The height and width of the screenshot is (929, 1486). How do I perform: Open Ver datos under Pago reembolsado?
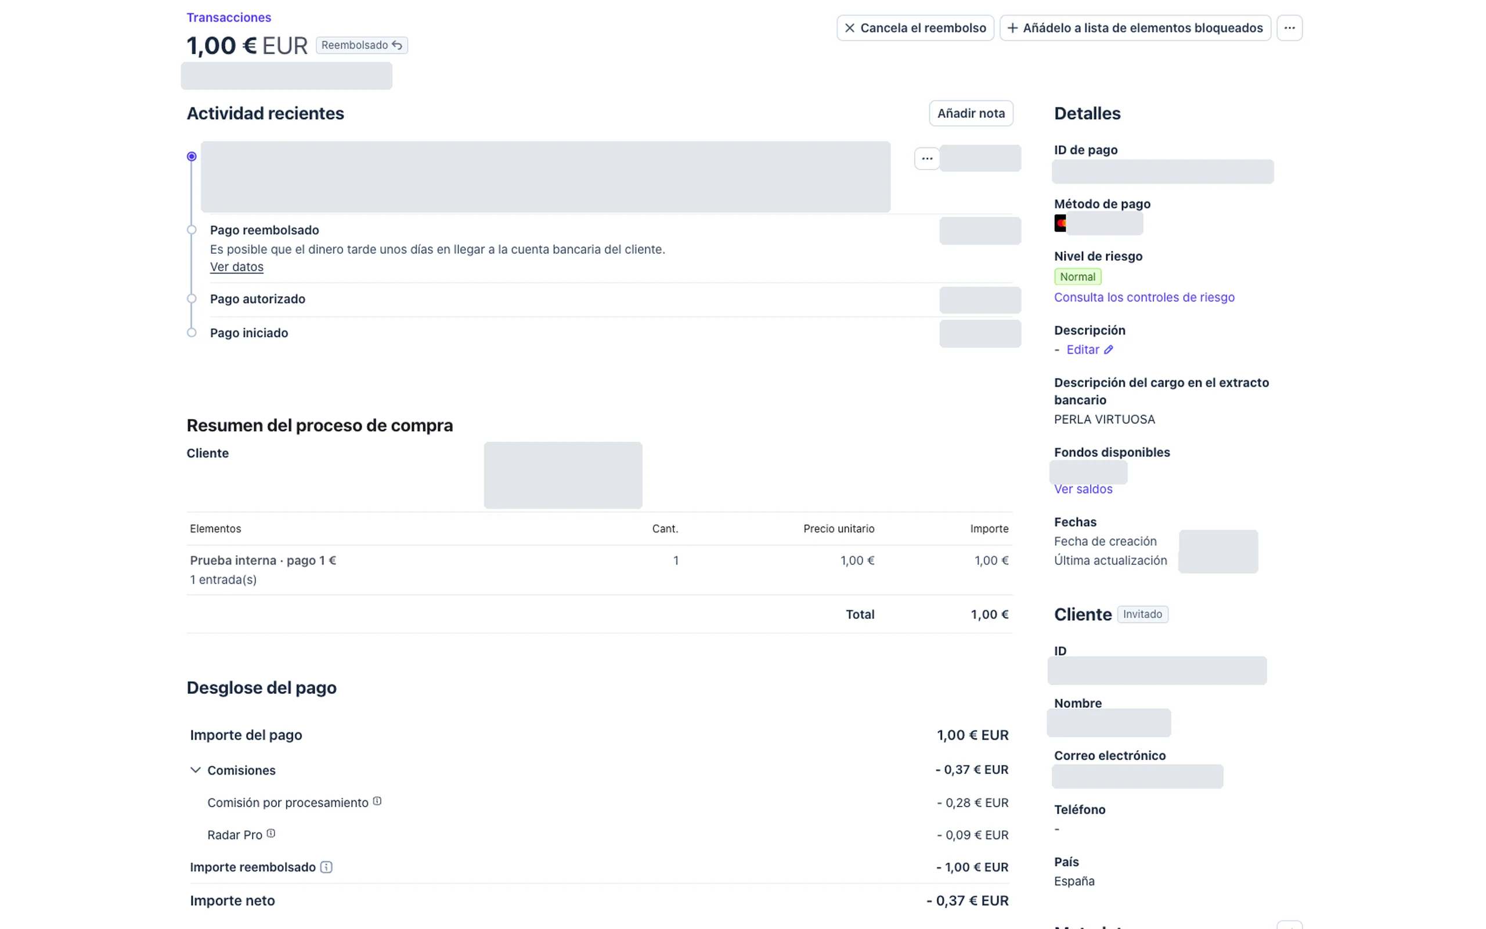236,267
